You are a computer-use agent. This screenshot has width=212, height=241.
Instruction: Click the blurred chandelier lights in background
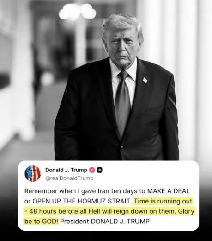pos(78,12)
